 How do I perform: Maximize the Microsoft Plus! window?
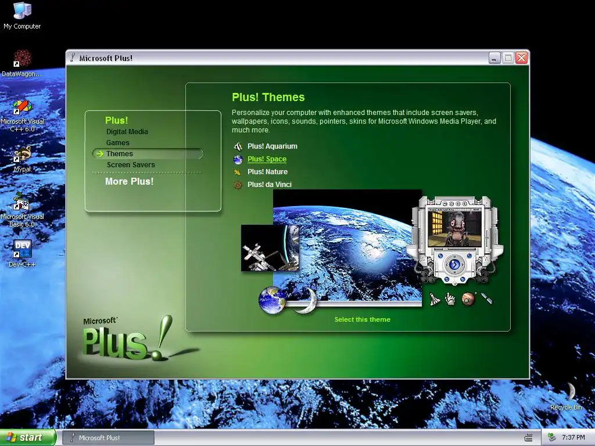tap(508, 58)
